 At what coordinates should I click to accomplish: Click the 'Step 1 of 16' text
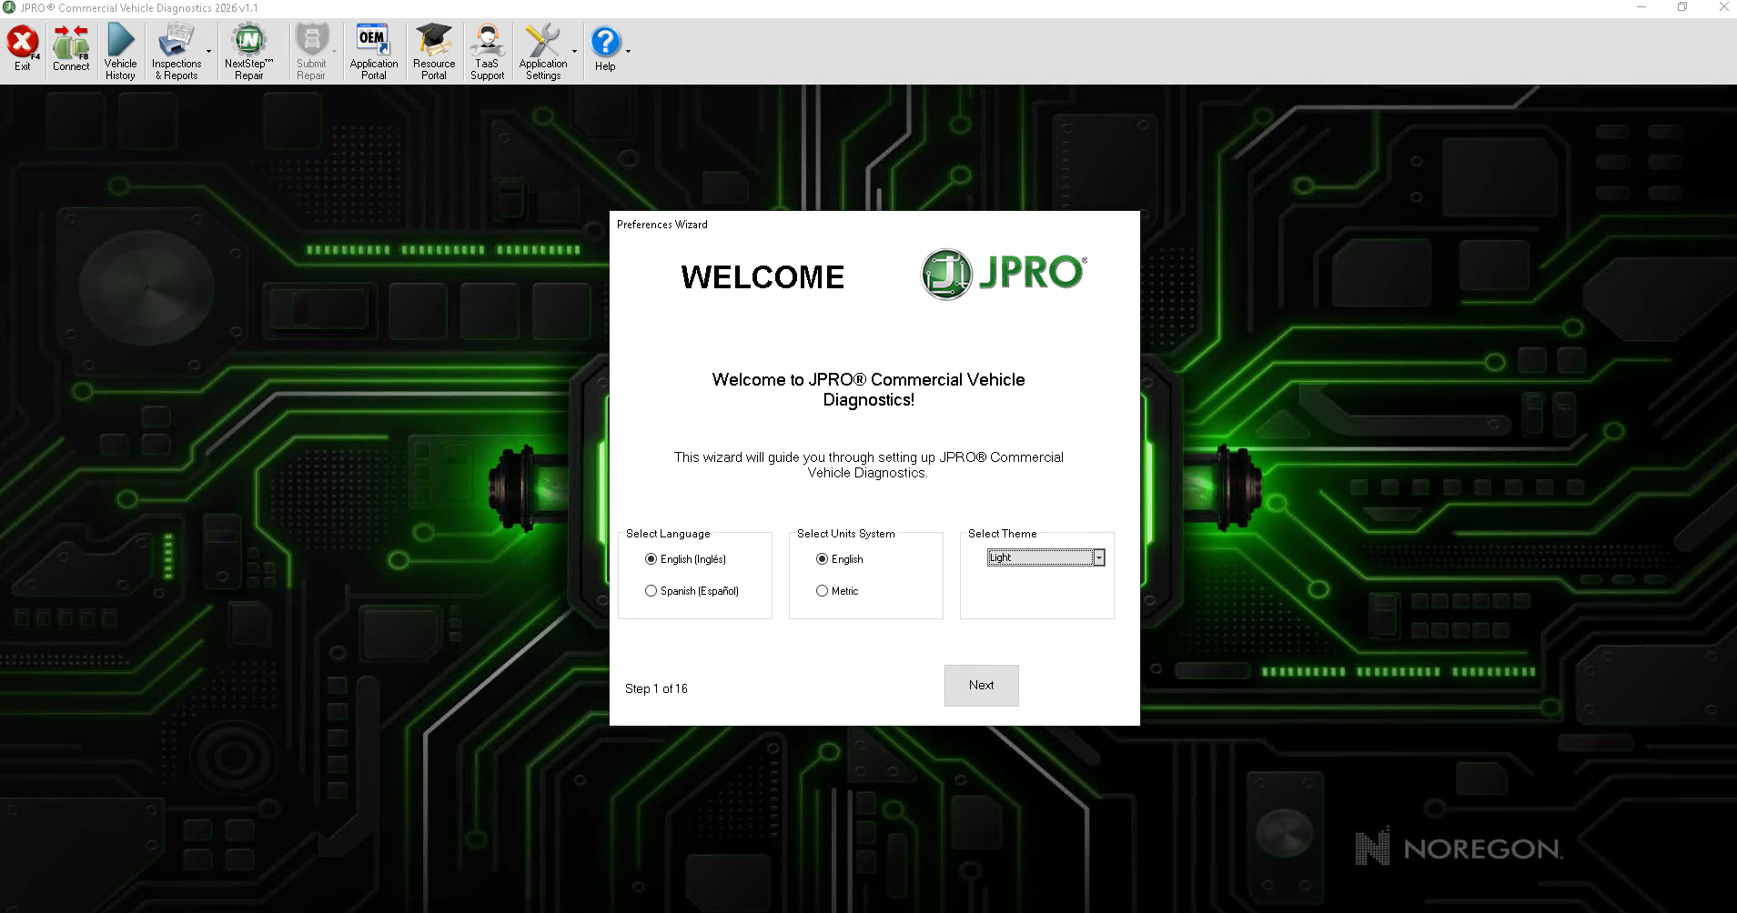coord(656,688)
